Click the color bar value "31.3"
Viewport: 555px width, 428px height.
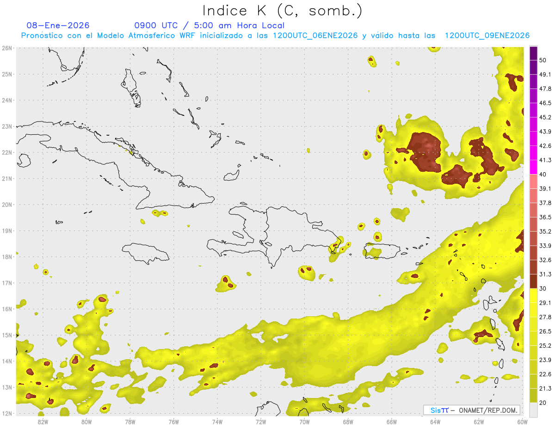point(545,274)
